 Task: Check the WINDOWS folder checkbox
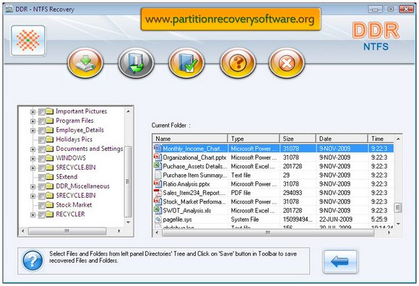(42, 159)
